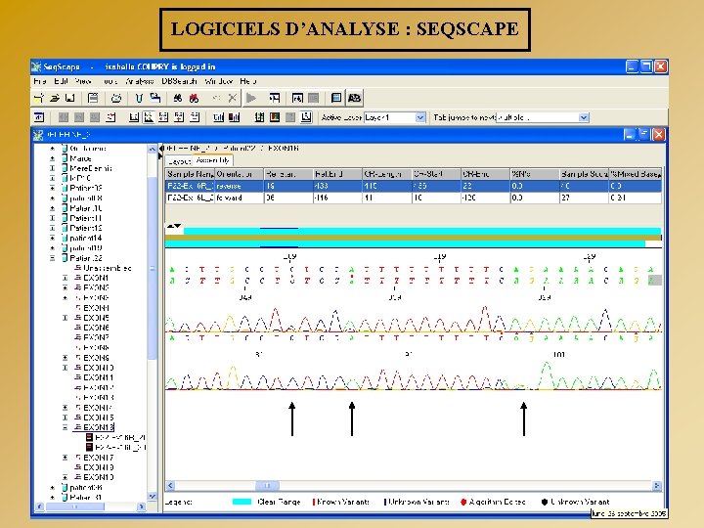The height and width of the screenshot is (528, 704).
Task: Collapse the Patient22 tree node
Action: (x=53, y=258)
